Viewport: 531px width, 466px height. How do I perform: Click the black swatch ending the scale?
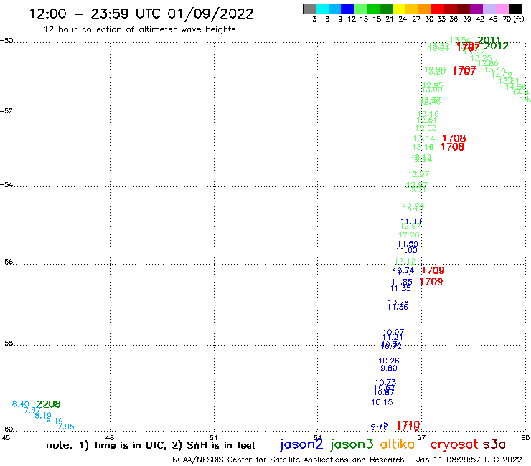(x=515, y=9)
